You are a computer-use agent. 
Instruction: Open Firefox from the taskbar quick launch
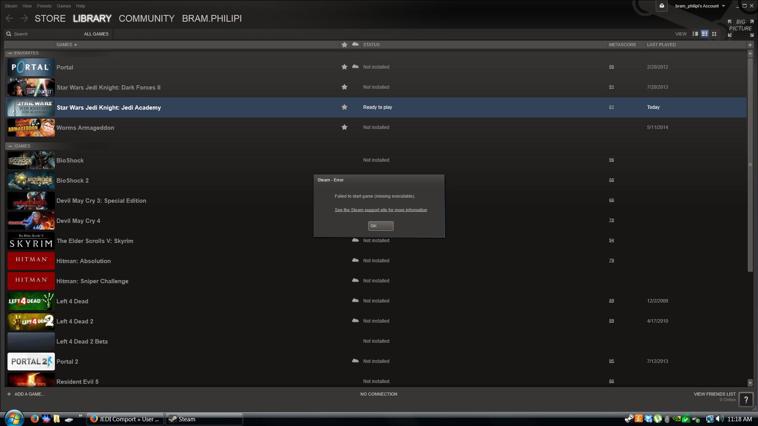[35, 419]
